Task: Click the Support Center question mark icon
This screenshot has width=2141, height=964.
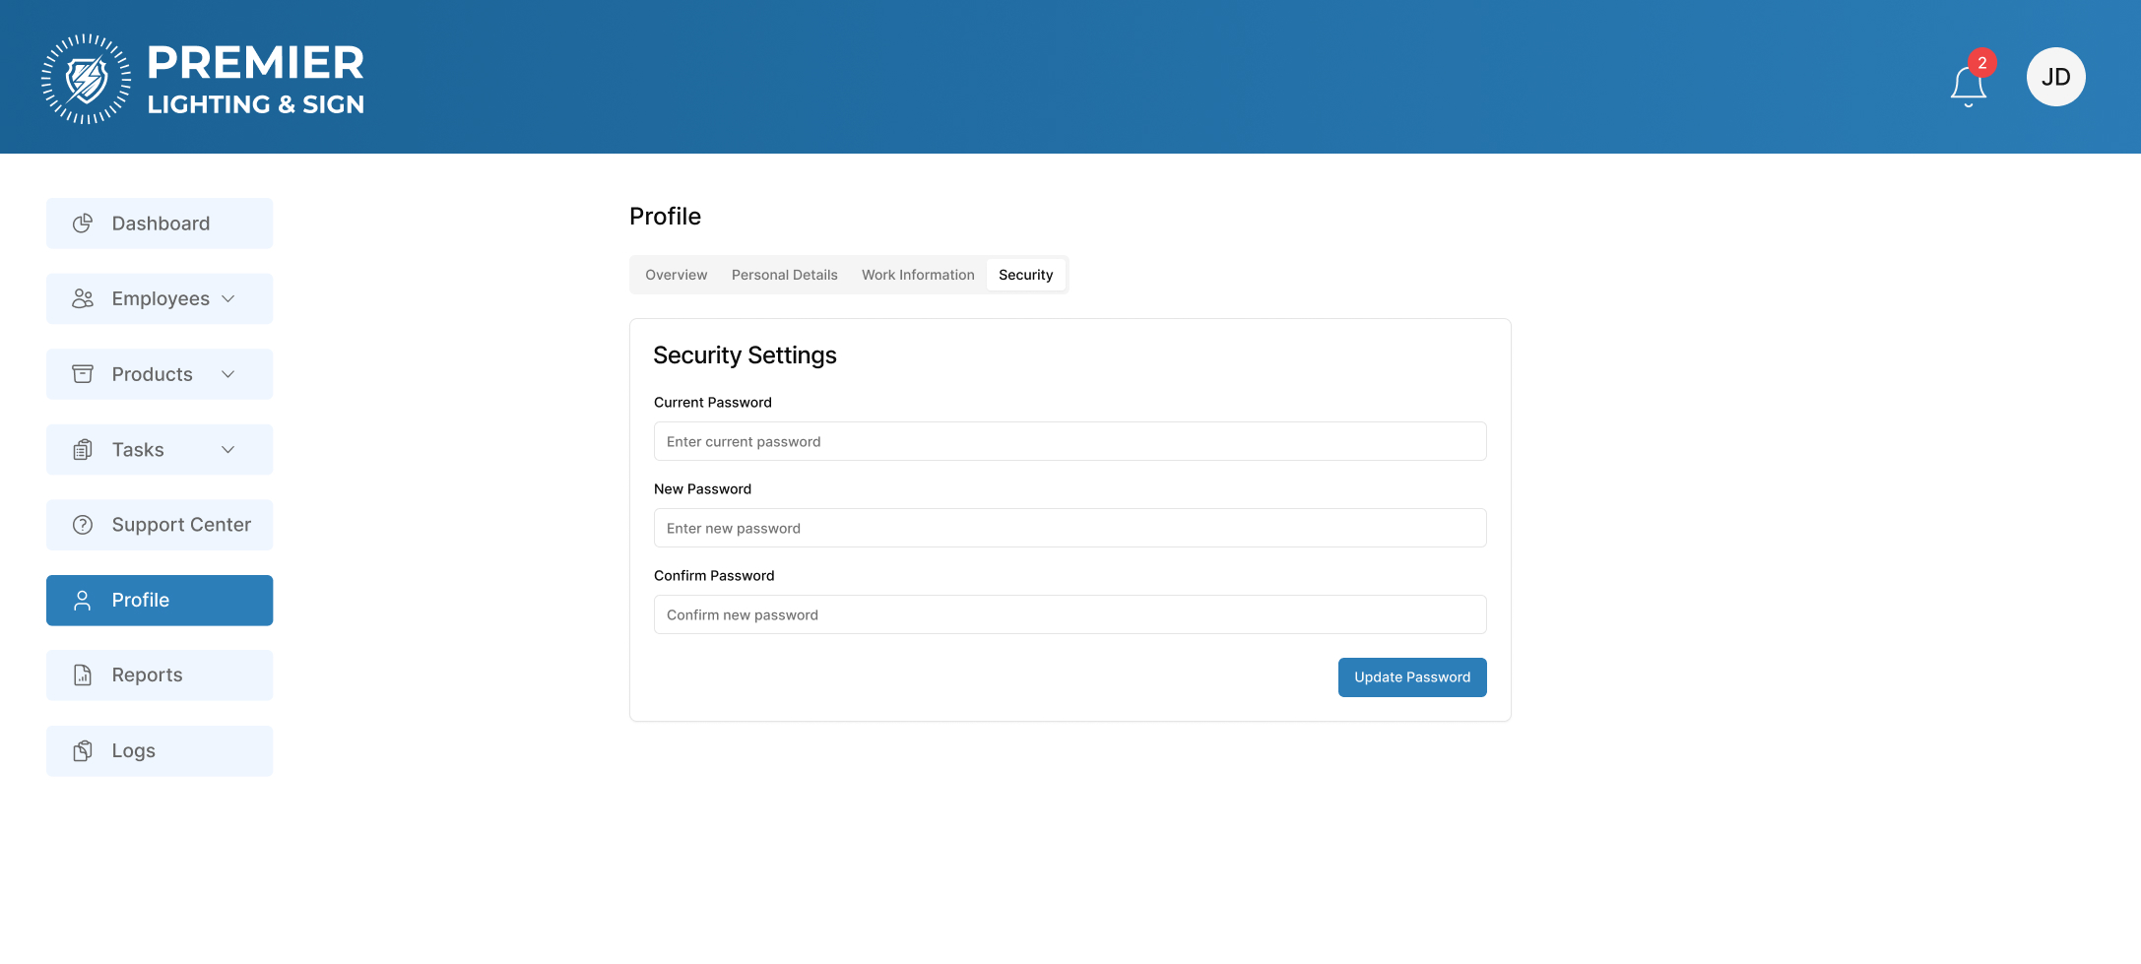Action: (x=83, y=525)
